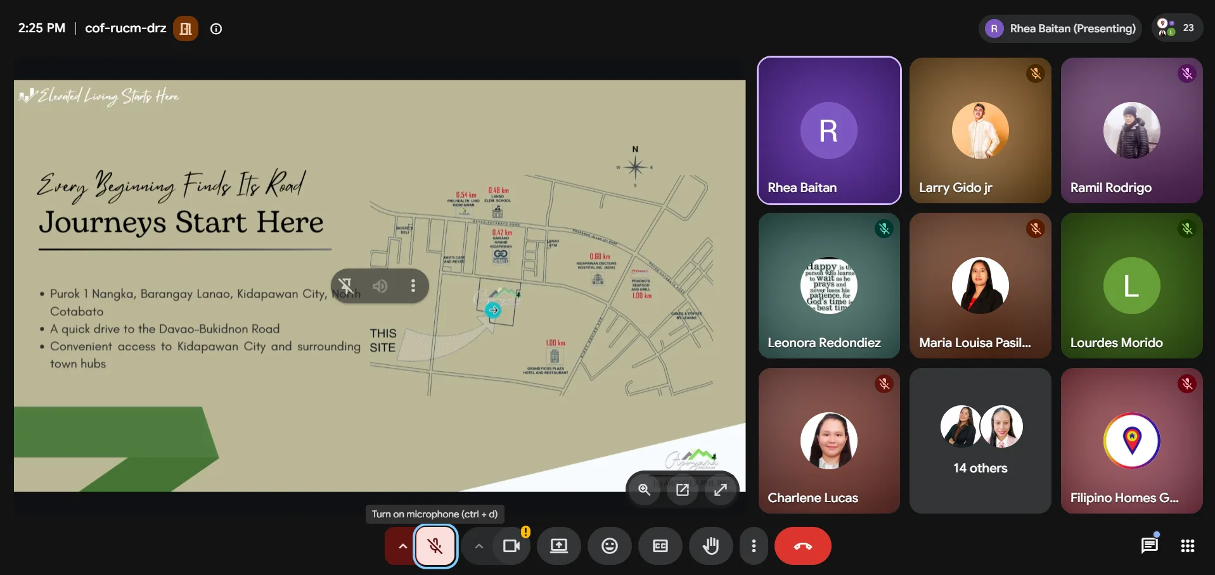Toggle the camera on
Image resolution: width=1215 pixels, height=575 pixels.
[511, 546]
